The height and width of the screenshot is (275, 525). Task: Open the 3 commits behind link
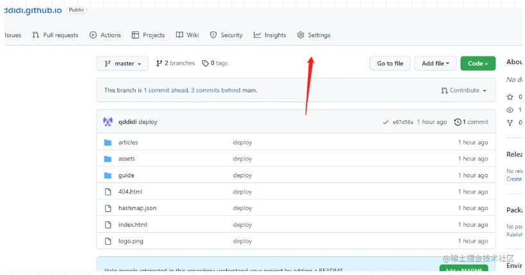tap(216, 90)
